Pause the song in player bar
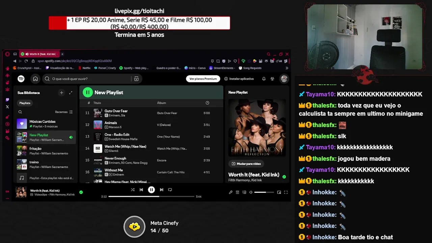432x243 pixels. (x=151, y=190)
